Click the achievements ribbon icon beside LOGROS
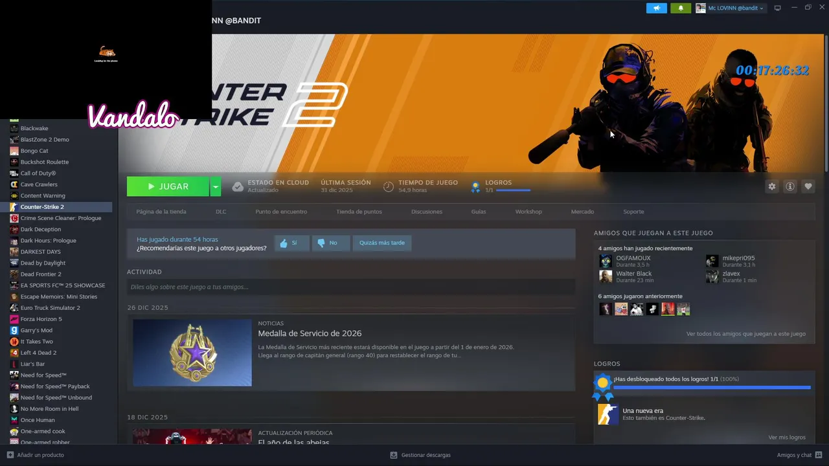This screenshot has width=829, height=466. click(475, 186)
